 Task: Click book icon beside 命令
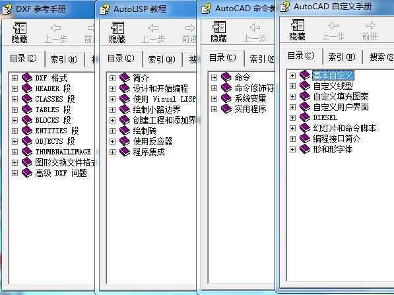pos(226,77)
